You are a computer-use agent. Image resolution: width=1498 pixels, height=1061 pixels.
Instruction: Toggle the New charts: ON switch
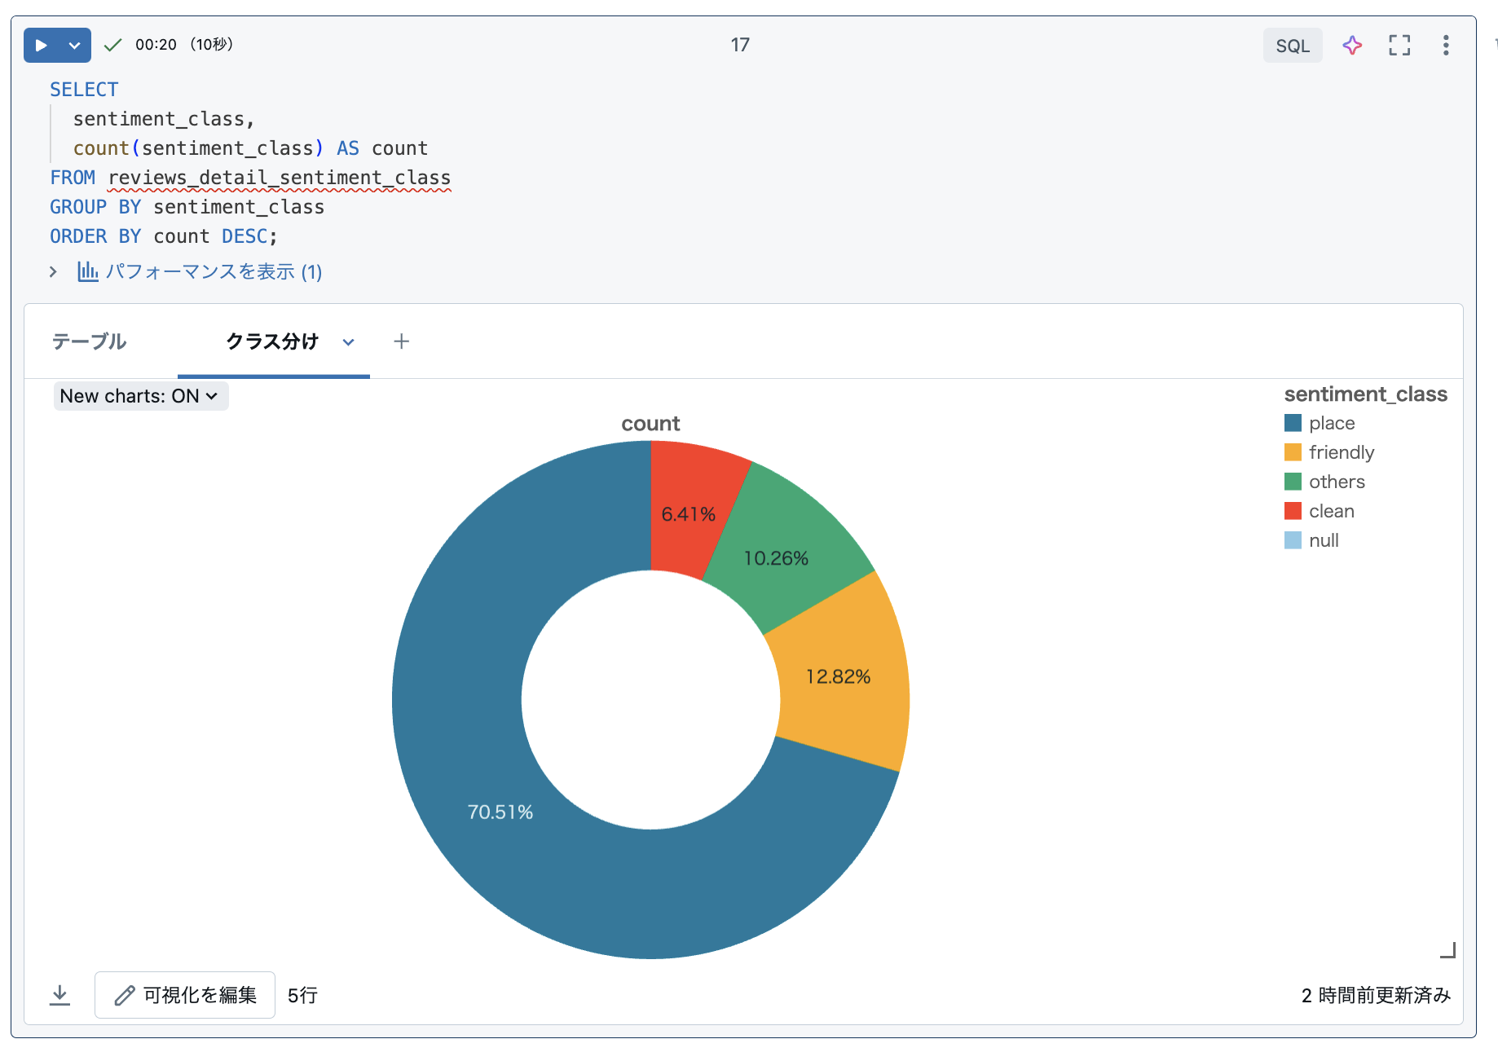pyautogui.click(x=140, y=396)
